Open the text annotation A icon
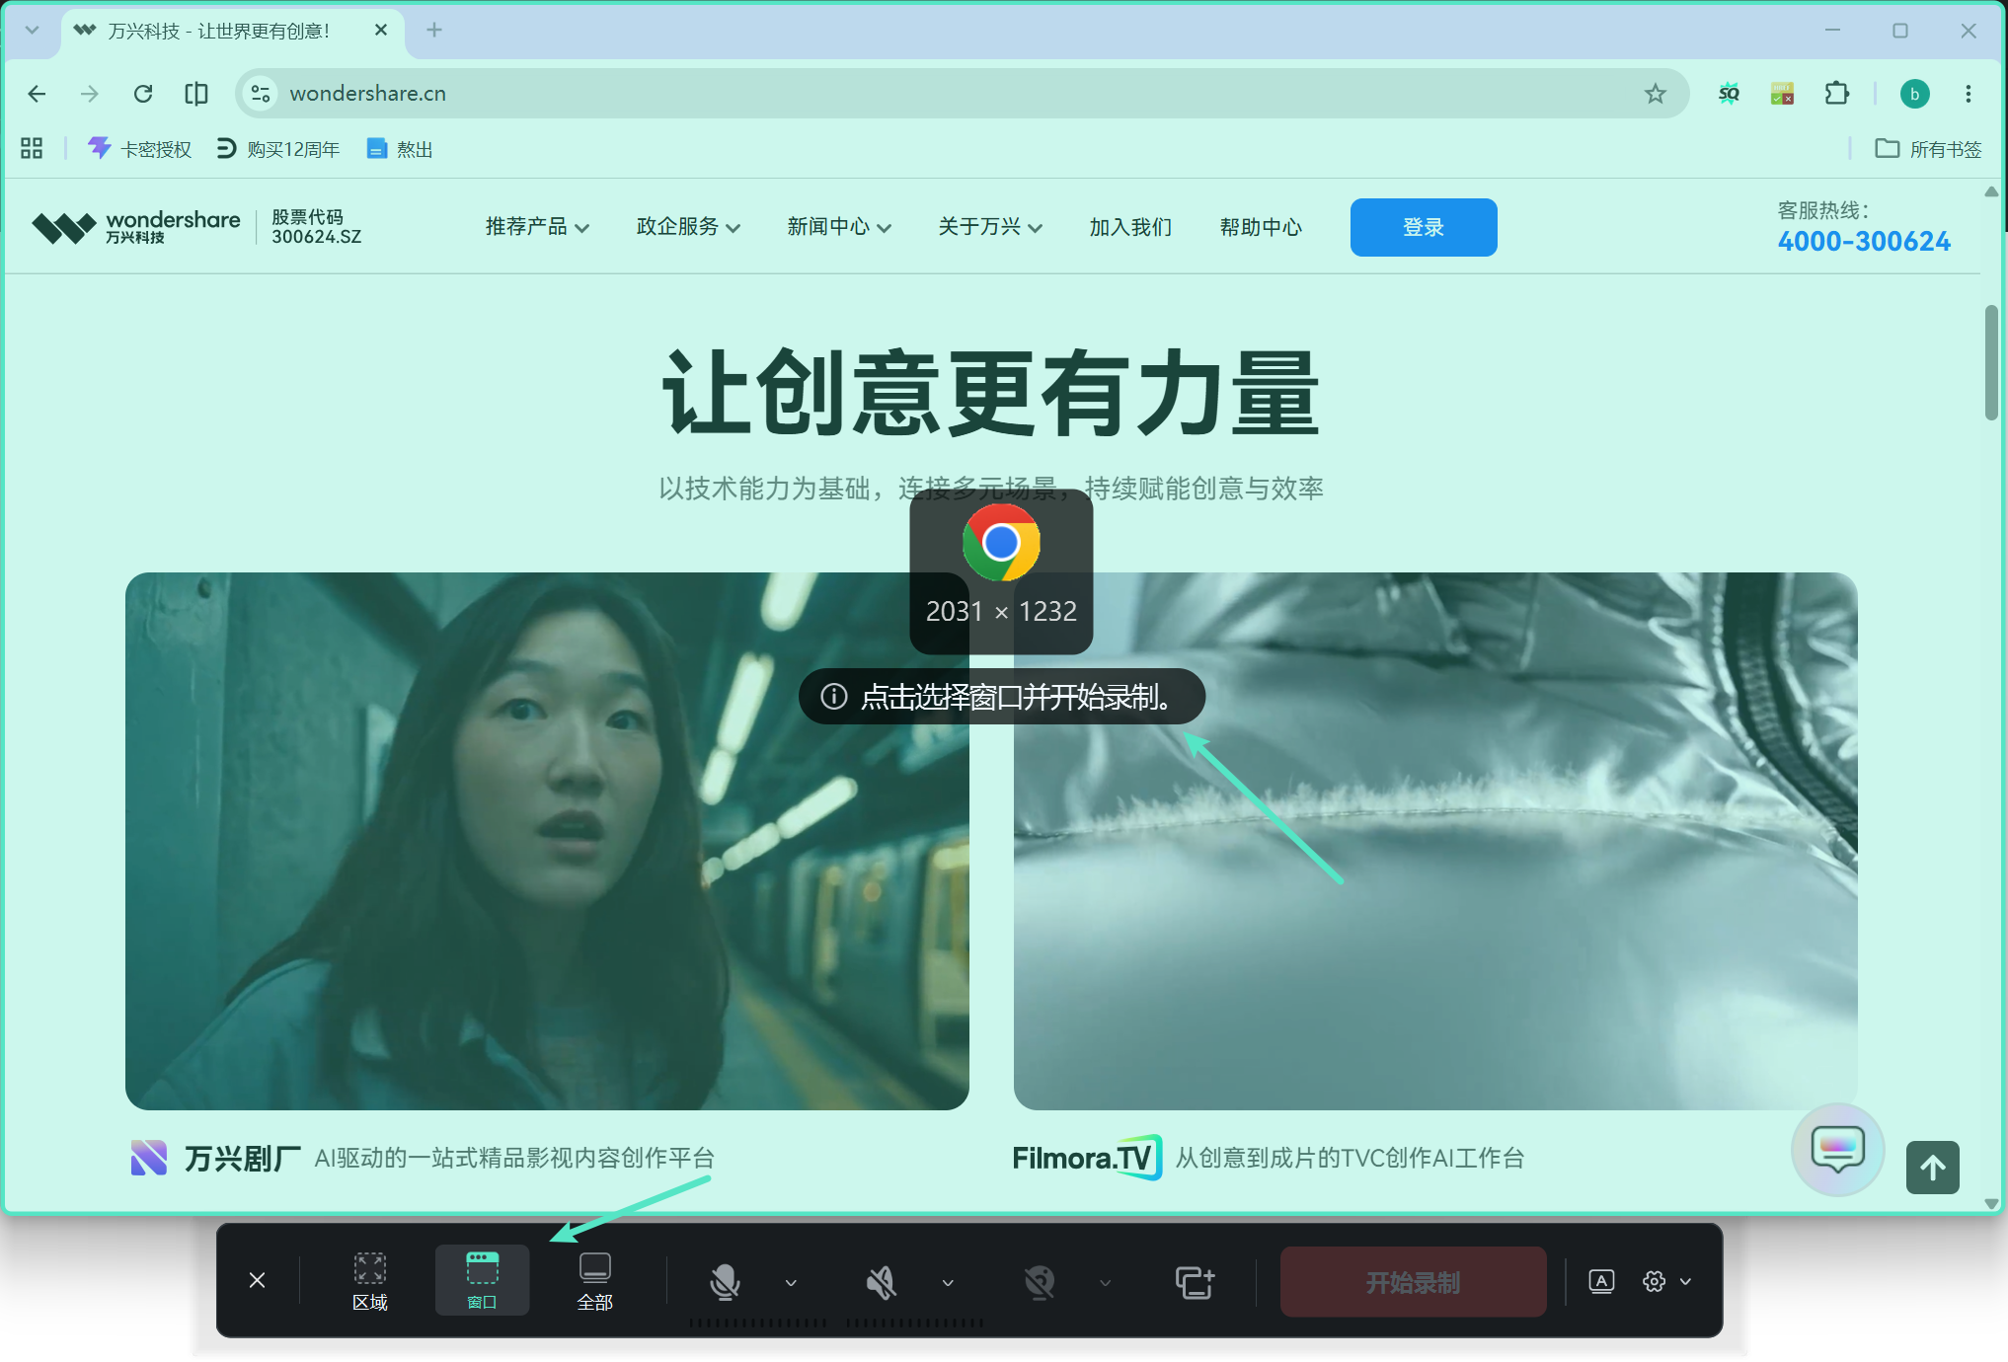The image size is (2008, 1362). [1601, 1281]
